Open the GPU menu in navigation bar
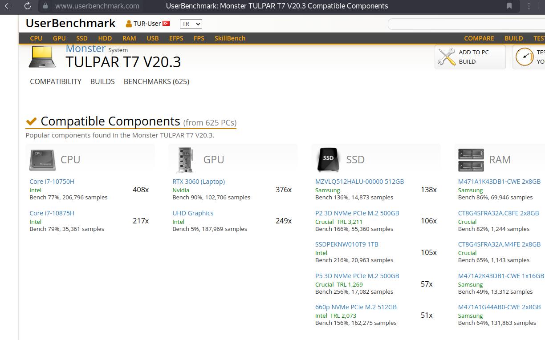 (59, 38)
